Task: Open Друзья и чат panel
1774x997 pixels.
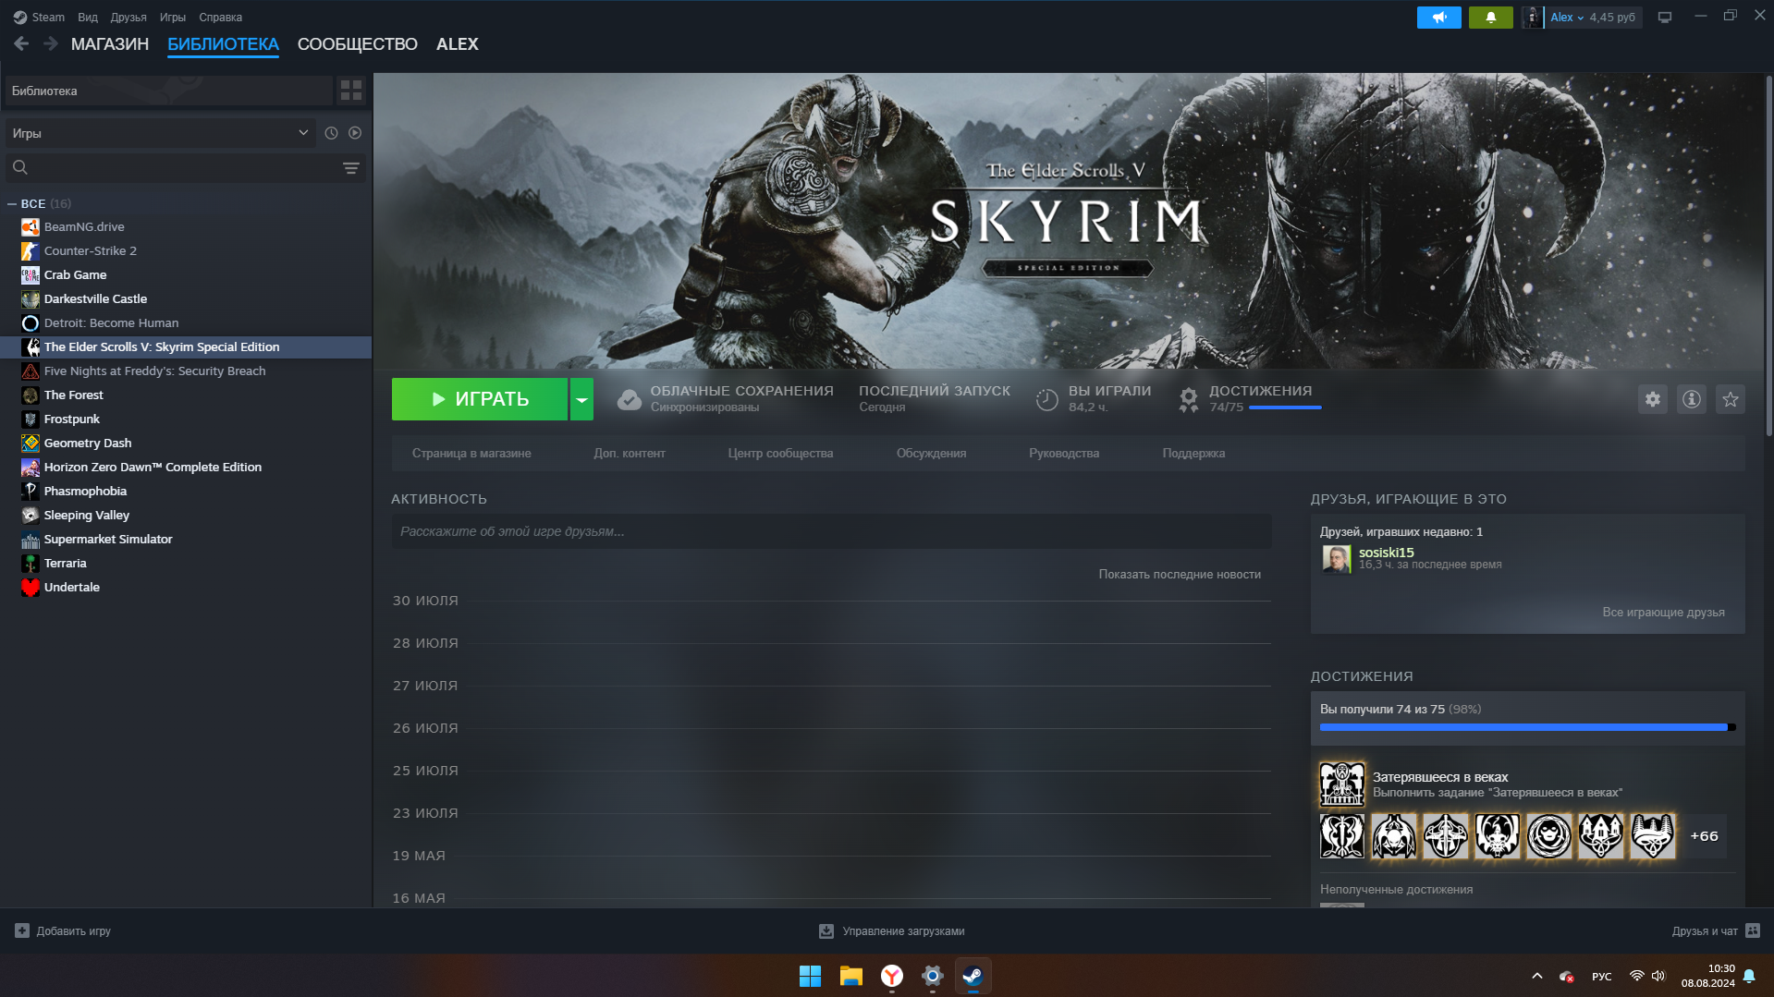Action: (1716, 931)
